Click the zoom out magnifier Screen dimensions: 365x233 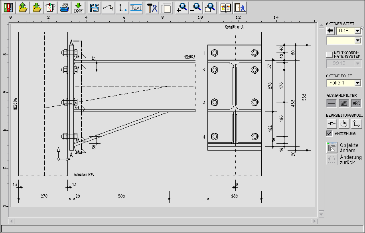[195, 8]
